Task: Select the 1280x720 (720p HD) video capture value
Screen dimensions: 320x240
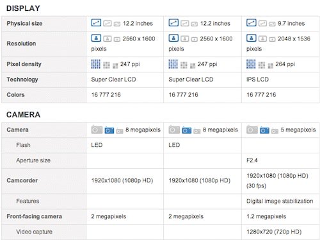Action: click(x=274, y=232)
